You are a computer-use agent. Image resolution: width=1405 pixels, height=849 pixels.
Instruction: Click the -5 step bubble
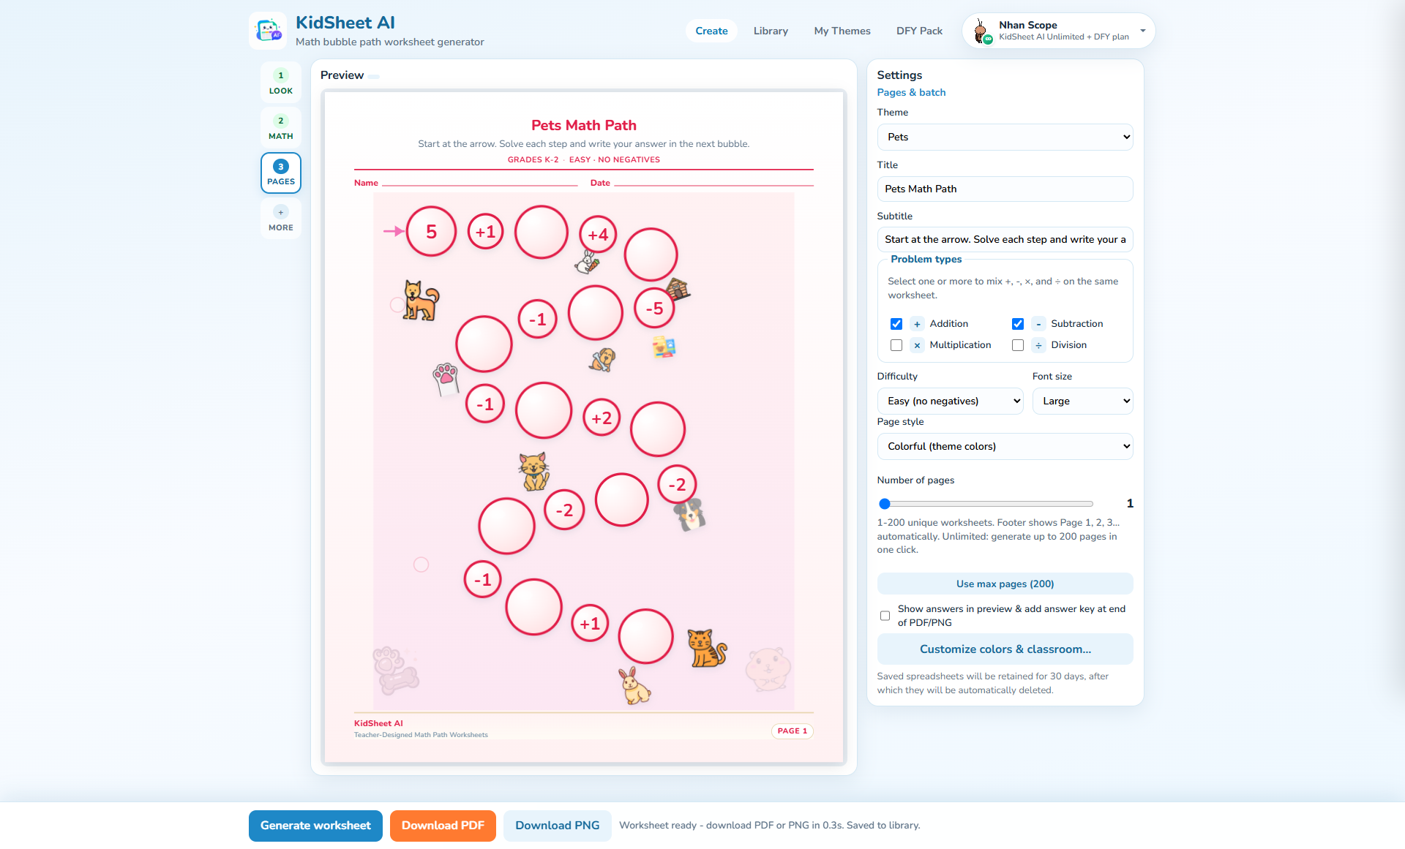coord(654,308)
